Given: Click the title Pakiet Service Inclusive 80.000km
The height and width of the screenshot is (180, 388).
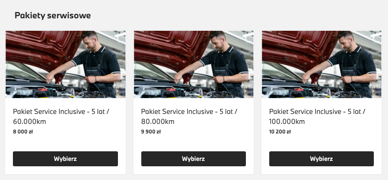Looking at the screenshot, I should coord(189,116).
